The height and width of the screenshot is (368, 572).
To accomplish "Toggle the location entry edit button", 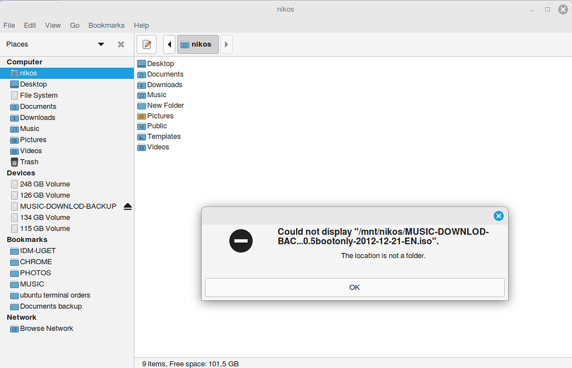I will (x=147, y=45).
